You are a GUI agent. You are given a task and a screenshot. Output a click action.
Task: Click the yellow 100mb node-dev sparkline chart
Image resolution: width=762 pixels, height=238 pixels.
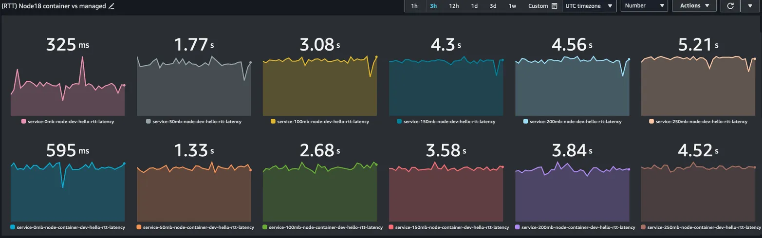(320, 86)
